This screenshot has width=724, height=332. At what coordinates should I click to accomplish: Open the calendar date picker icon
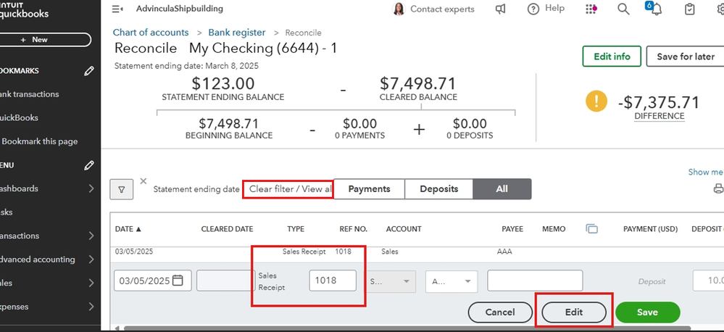pyautogui.click(x=178, y=281)
